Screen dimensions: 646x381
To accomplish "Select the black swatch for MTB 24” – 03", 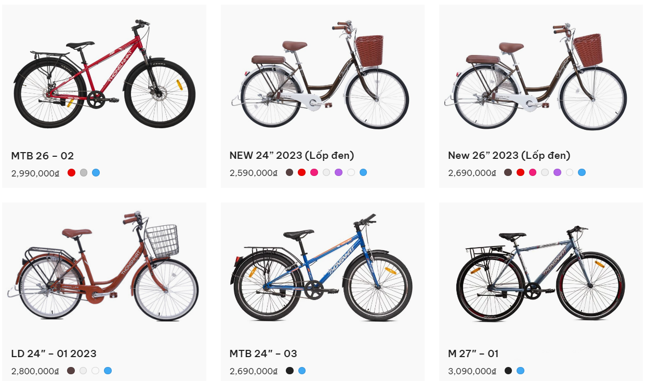I will tap(289, 371).
